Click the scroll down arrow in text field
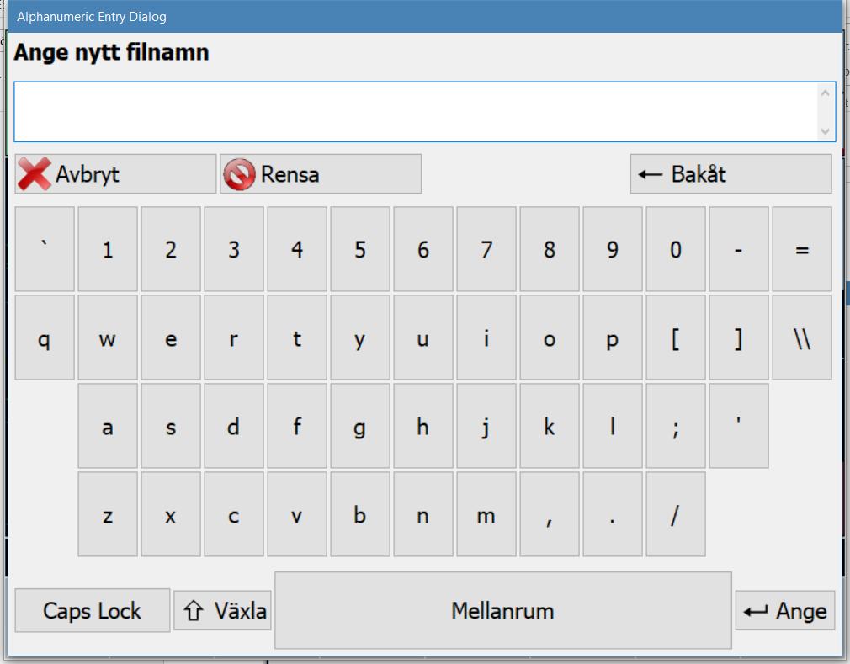Screen dimensions: 850x664 coord(825,131)
